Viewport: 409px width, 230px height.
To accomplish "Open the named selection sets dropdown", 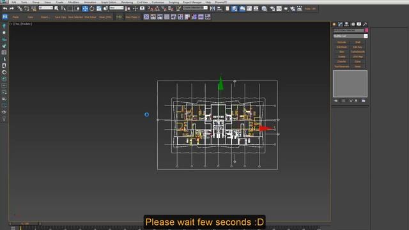I will (x=195, y=8).
